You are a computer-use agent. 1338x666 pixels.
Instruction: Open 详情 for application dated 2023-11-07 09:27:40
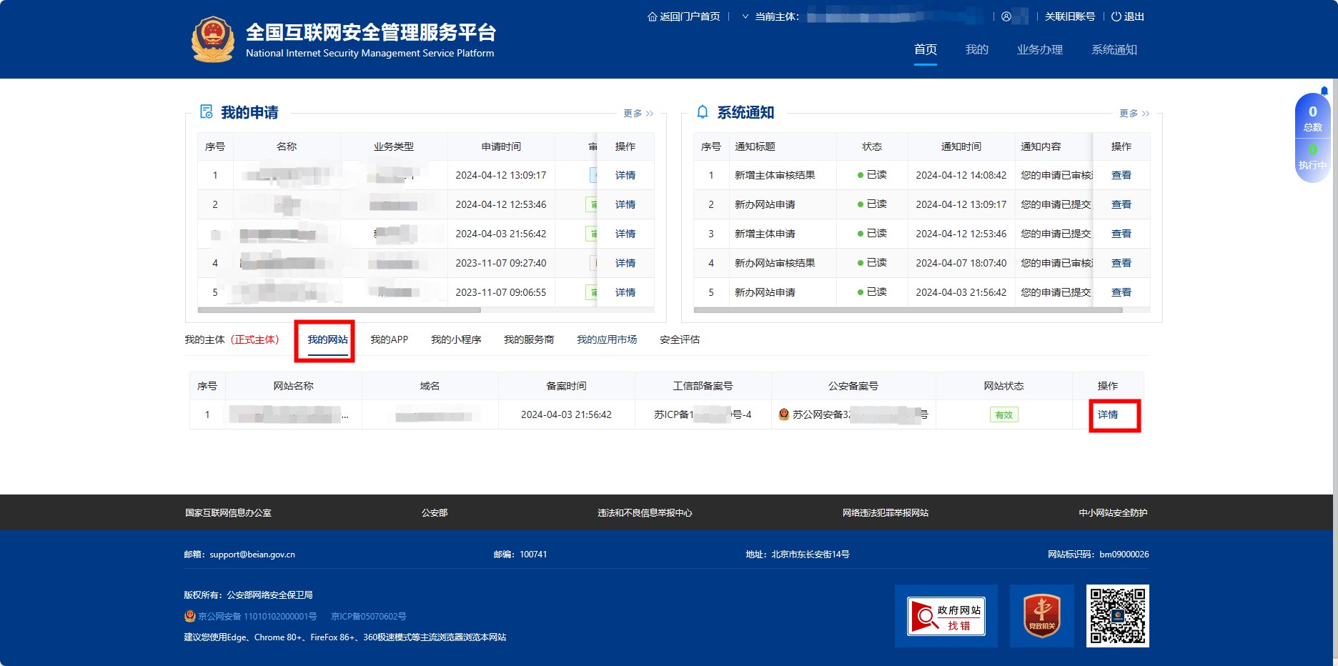[625, 263]
